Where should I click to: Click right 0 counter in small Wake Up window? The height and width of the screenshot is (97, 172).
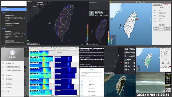(168, 63)
